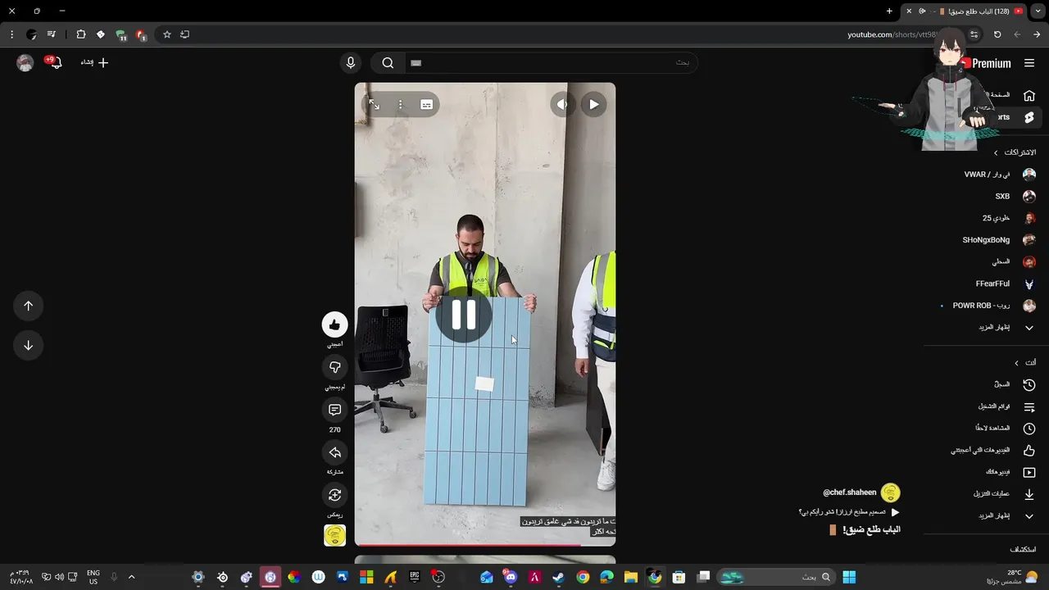The width and height of the screenshot is (1049, 590).
Task: Open the Short's three-dot more options
Action: 400,104
